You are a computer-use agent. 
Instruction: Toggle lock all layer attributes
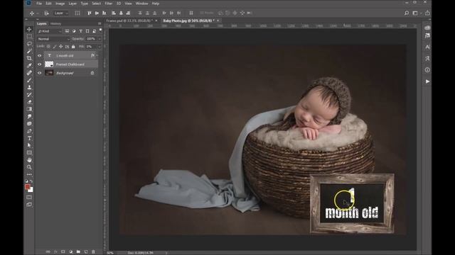click(x=73, y=47)
